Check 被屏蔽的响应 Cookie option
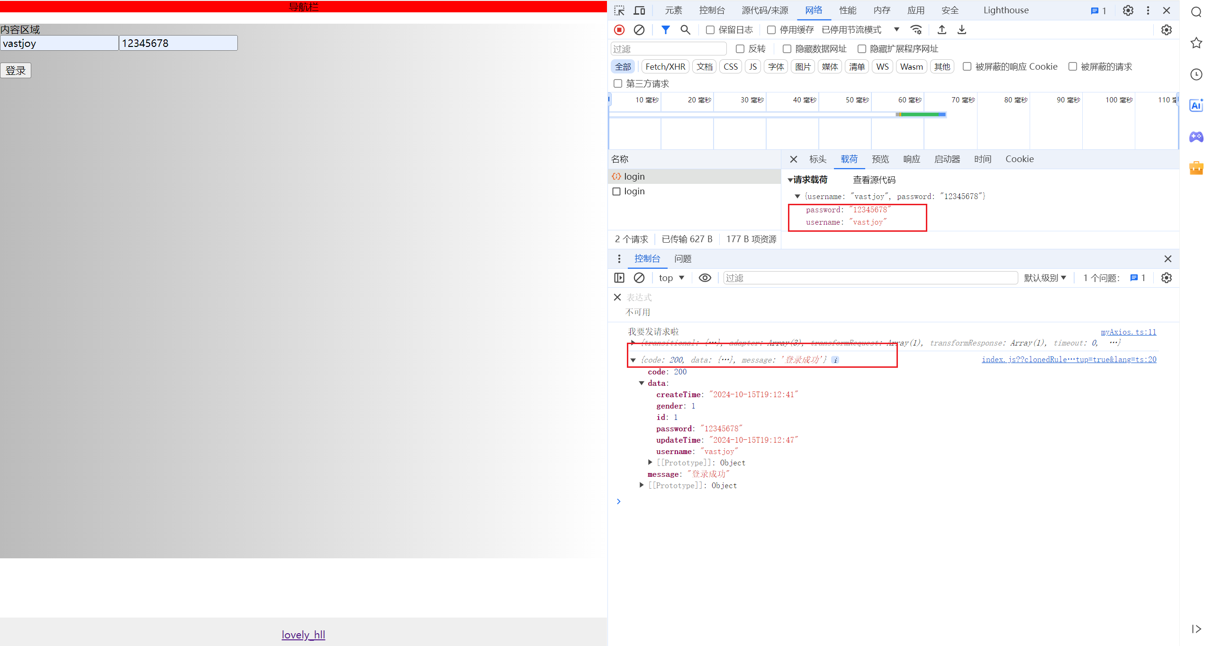 pyautogui.click(x=967, y=66)
